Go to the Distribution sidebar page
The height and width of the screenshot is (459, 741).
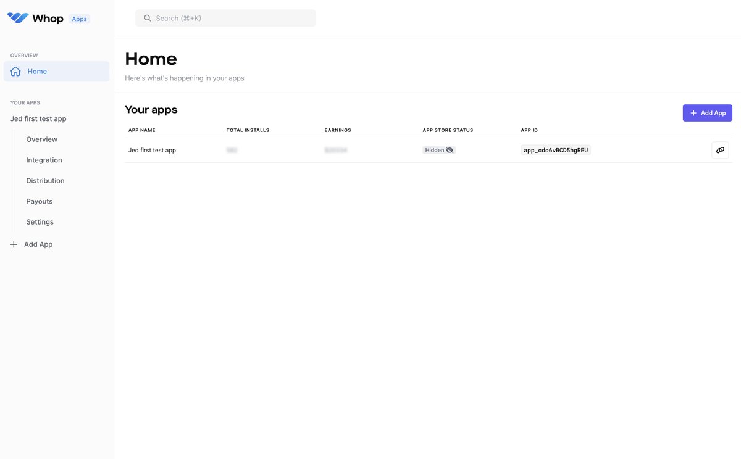45,181
